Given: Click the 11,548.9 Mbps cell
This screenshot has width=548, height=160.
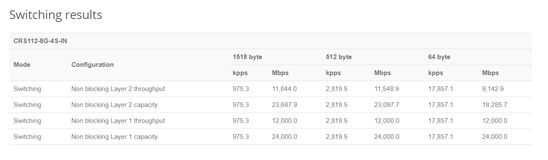Looking at the screenshot, I should pos(387,89).
